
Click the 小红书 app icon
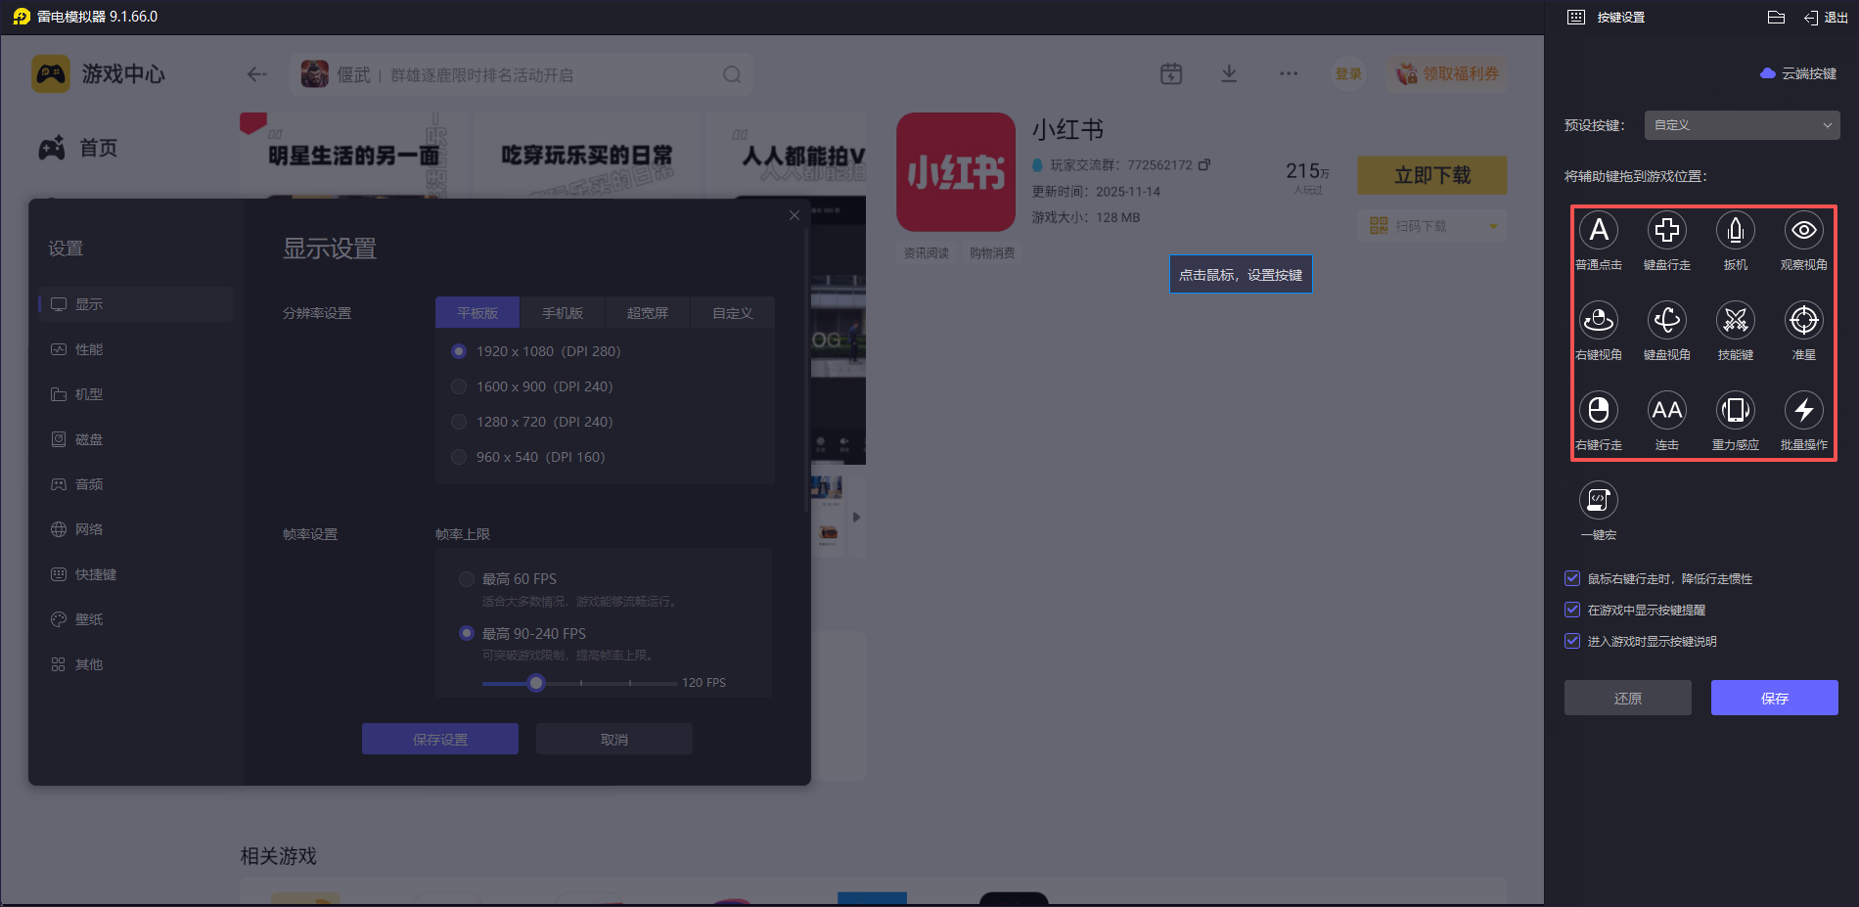956,172
